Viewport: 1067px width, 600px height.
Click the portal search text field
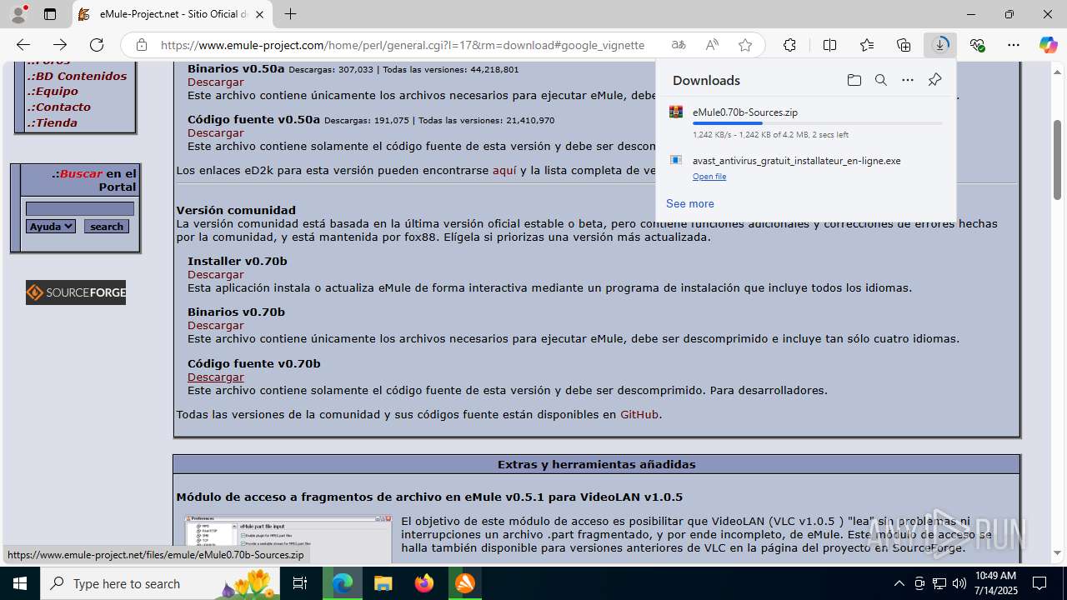(80, 209)
